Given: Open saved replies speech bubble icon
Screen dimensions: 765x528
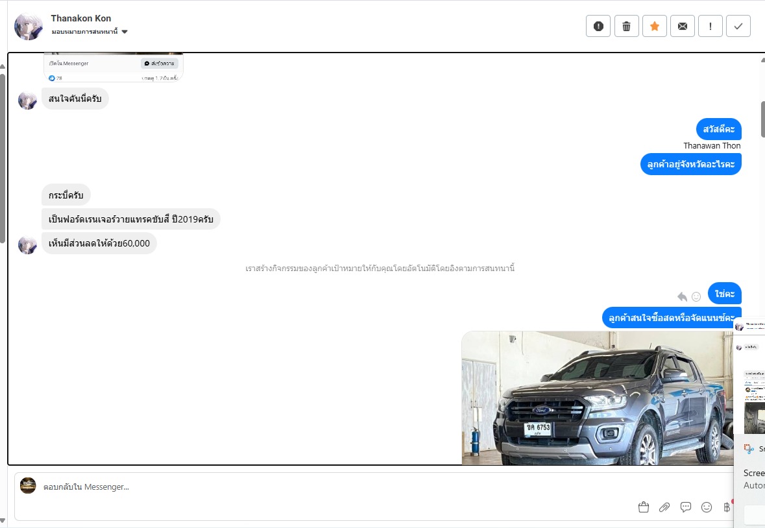Looking at the screenshot, I should coord(685,507).
